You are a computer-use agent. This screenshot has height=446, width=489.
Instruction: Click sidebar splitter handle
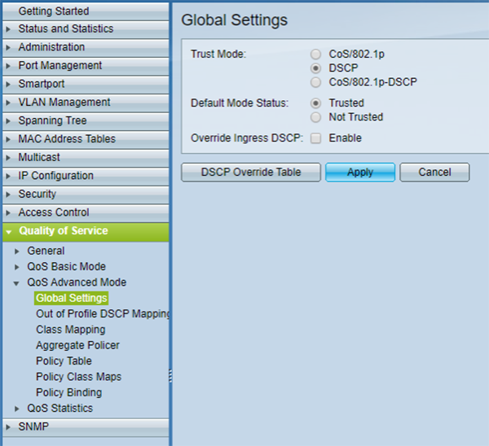(170, 376)
